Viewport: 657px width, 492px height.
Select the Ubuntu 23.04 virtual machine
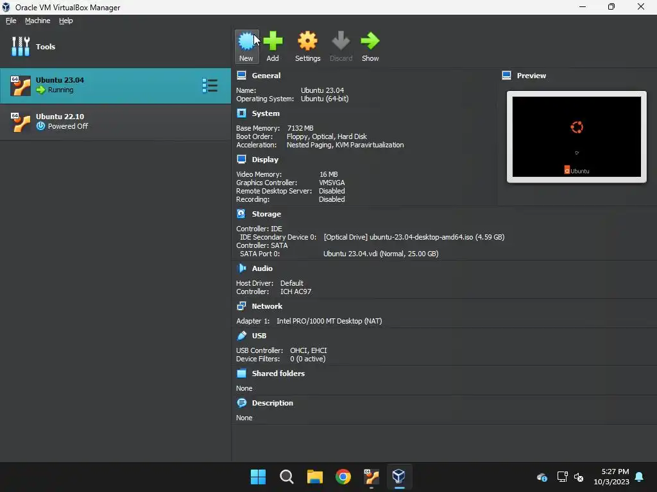[115, 85]
